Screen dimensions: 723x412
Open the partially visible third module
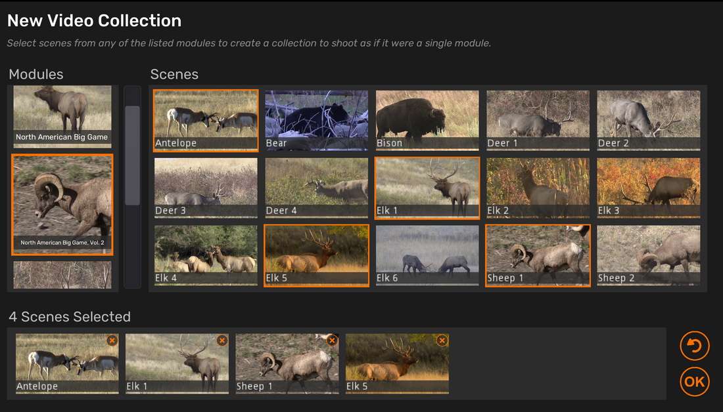tap(62, 276)
